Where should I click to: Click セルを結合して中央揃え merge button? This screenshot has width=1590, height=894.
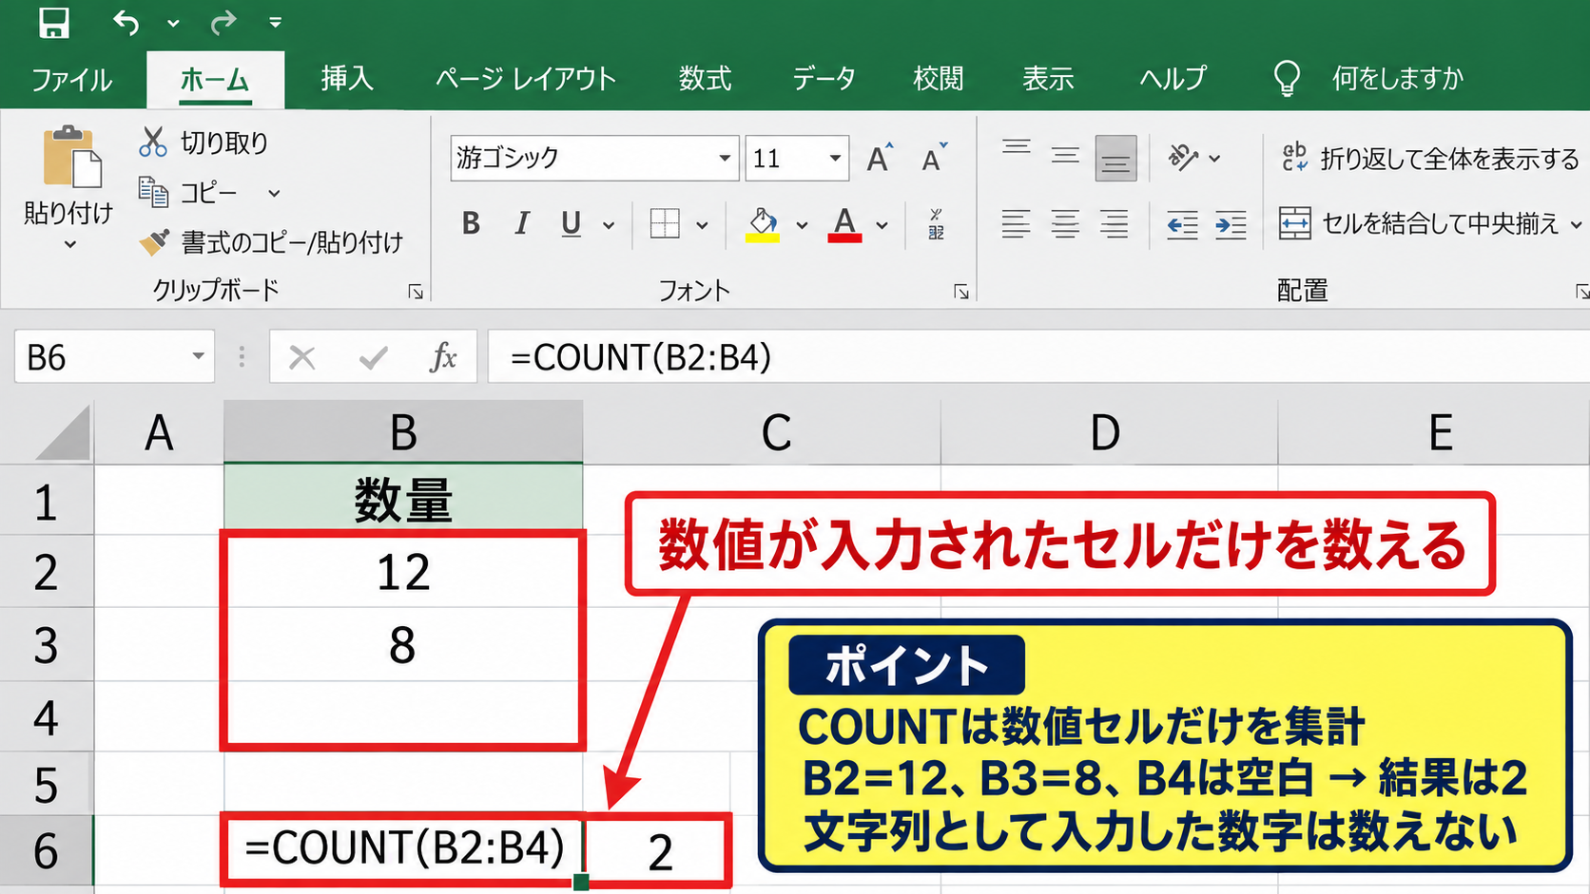(1420, 224)
